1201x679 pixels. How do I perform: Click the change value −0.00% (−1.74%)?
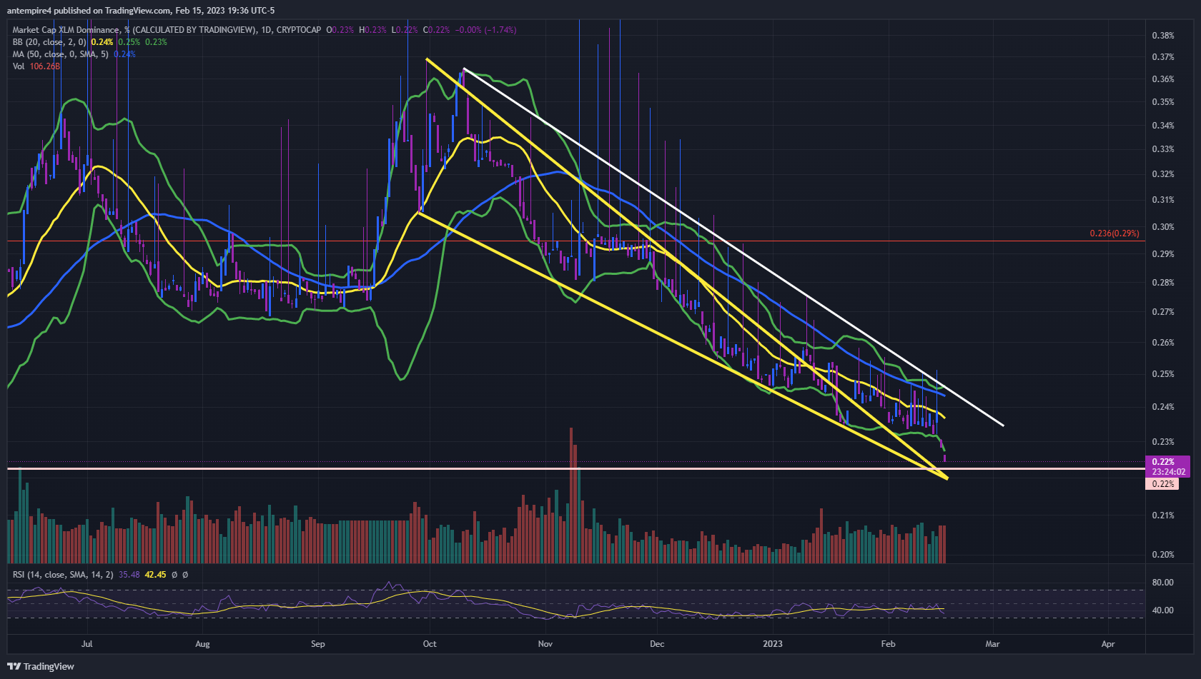(486, 30)
